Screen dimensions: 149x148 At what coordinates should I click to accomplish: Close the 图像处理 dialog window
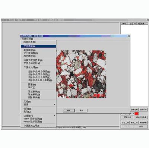[x=129, y=36]
